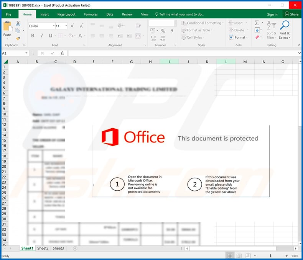Click the Insert Function fx icon

(x=62, y=53)
